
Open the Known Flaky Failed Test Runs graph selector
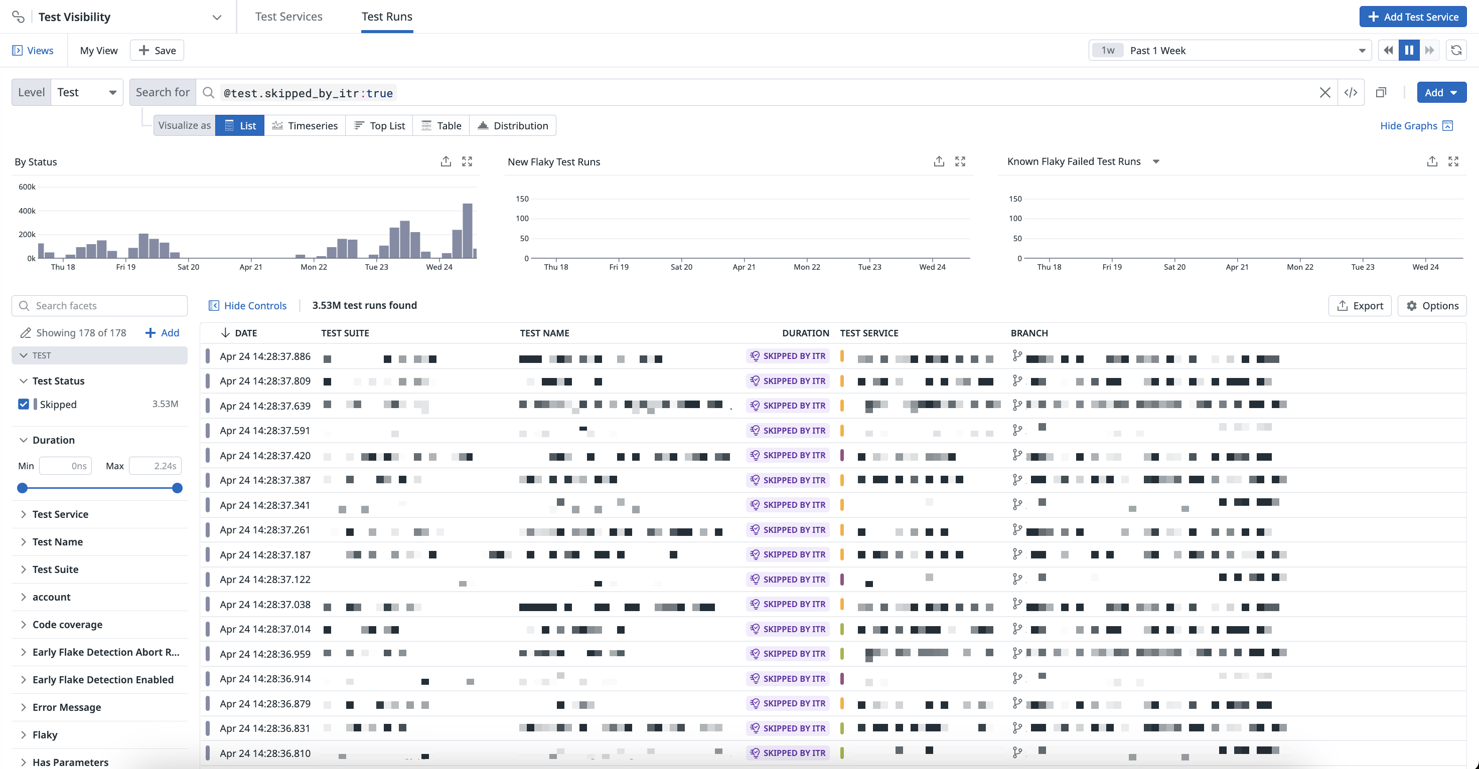point(1156,161)
